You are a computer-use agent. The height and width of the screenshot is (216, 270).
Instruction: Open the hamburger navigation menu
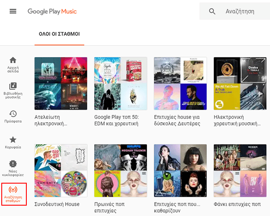pos(13,11)
